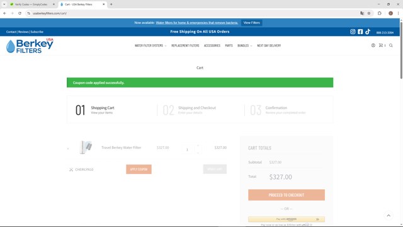Open Berkey's TikTok page icon

(368, 32)
